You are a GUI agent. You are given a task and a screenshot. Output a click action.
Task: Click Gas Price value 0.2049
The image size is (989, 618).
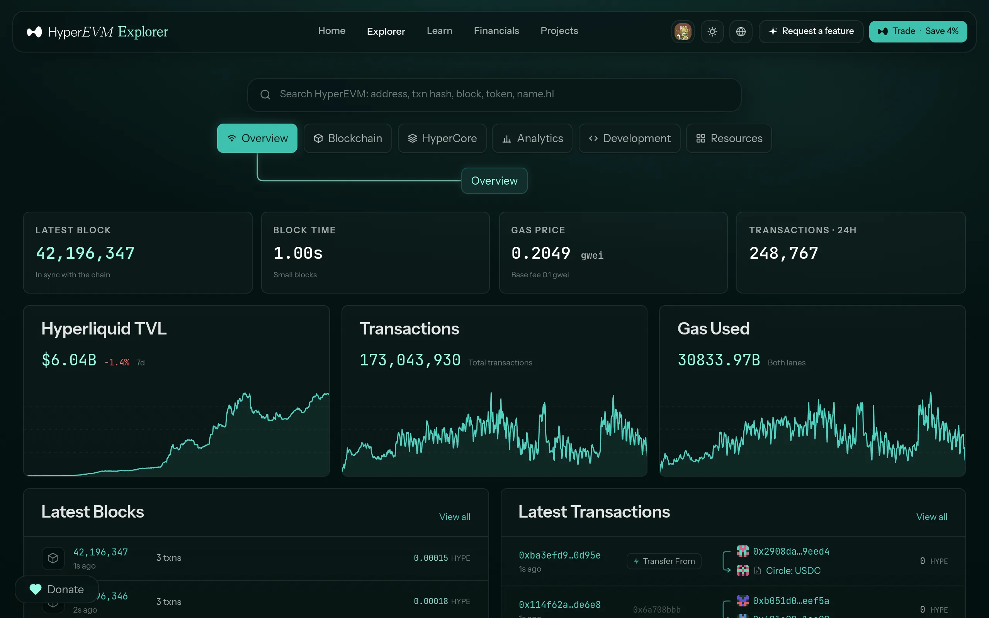[x=541, y=253]
